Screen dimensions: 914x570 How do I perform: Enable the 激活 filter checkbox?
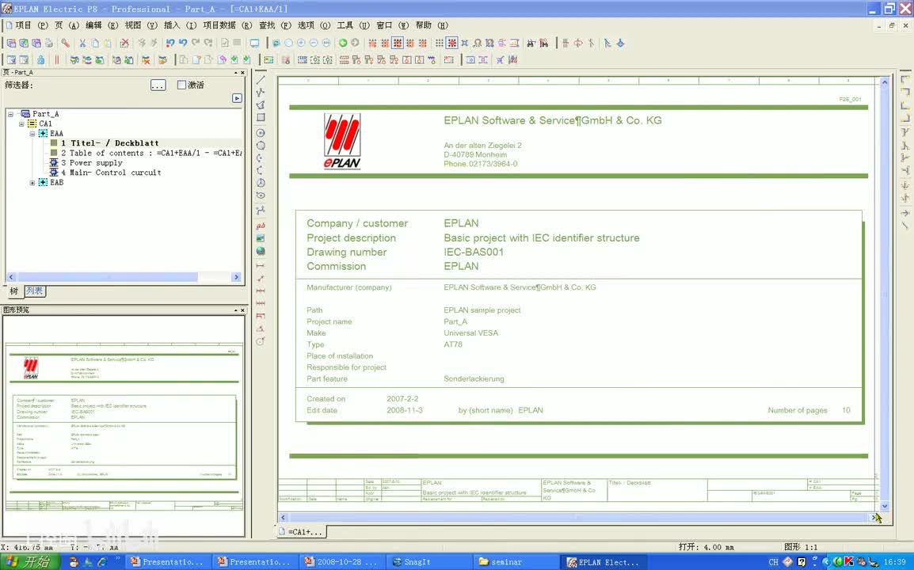[x=181, y=85]
